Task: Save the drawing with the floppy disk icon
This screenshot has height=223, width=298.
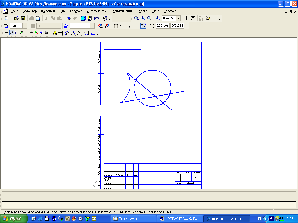Action: pos(23,18)
